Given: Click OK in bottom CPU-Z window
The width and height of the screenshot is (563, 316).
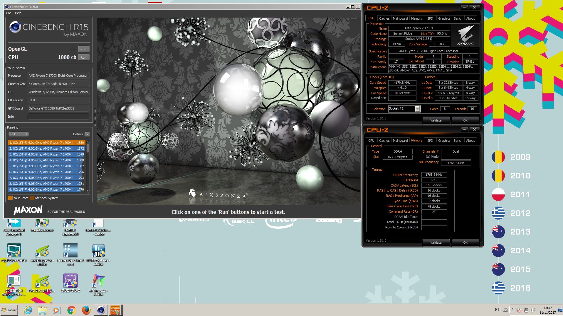Looking at the screenshot, I should point(465,242).
